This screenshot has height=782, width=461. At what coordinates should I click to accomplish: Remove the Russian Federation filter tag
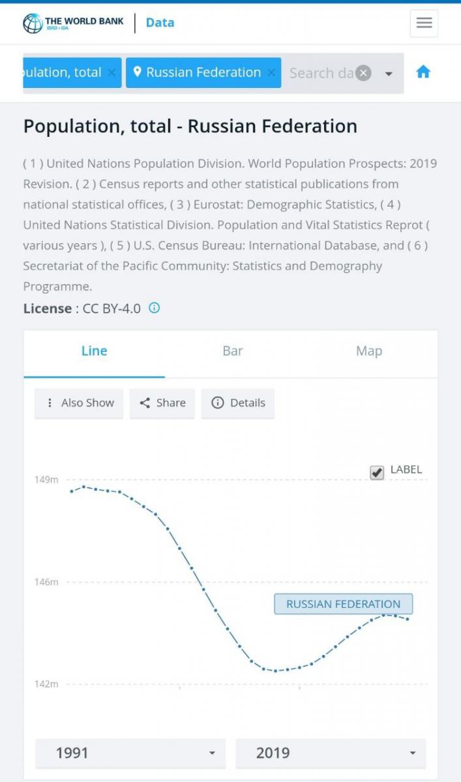click(x=272, y=73)
